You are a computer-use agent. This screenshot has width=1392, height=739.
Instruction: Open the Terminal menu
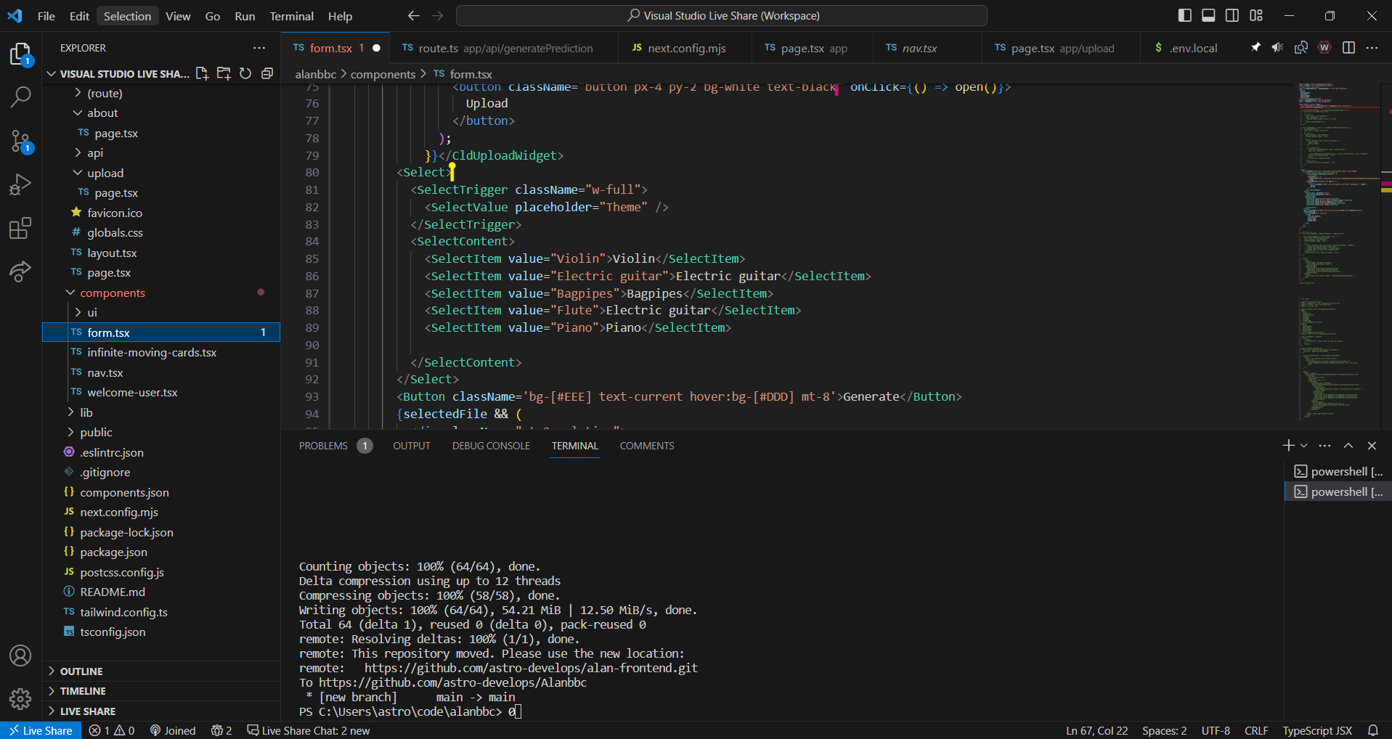(x=291, y=16)
